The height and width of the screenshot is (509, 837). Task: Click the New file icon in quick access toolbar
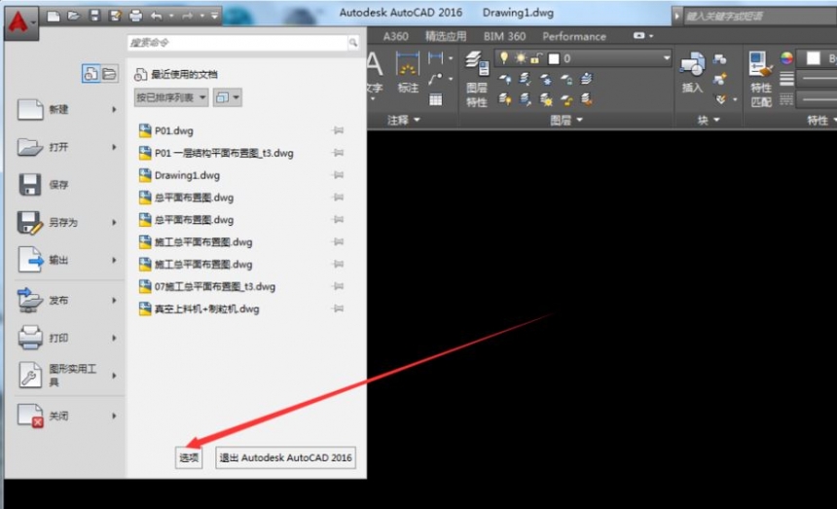[x=54, y=16]
